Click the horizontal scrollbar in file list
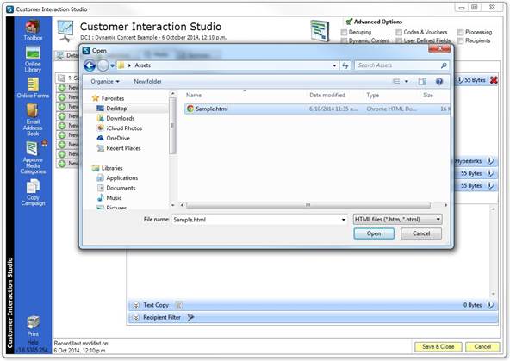 click(308, 205)
